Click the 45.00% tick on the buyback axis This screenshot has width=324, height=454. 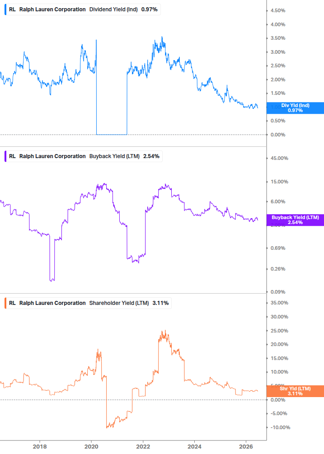(x=279, y=159)
